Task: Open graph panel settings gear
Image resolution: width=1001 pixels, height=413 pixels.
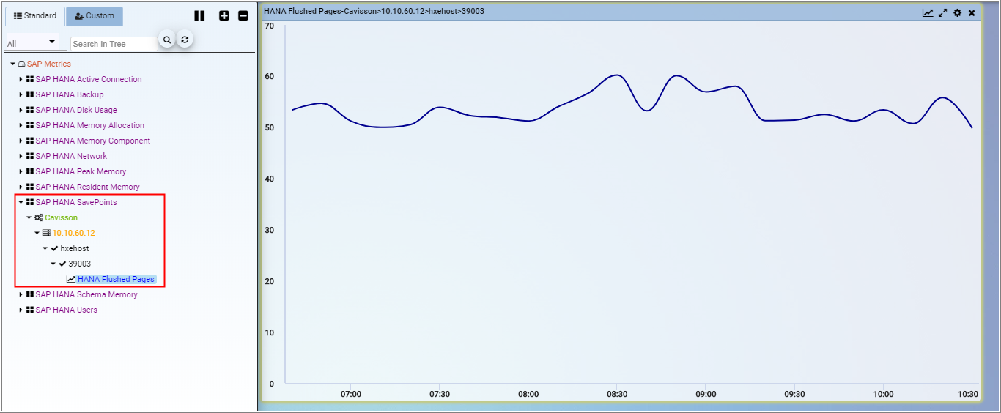Action: [957, 12]
